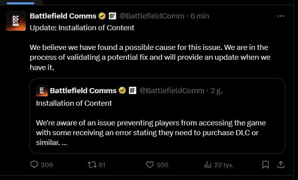Click gold verified badge on main tweet

click(102, 16)
